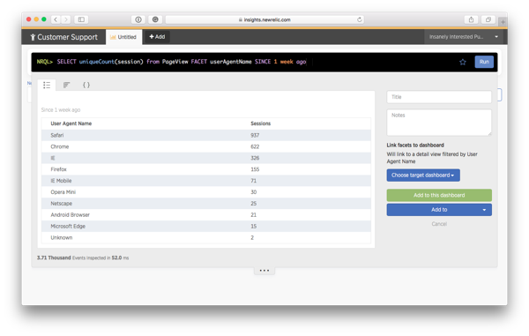
Task: Toggle the Safari sidebar button
Action: click(81, 19)
